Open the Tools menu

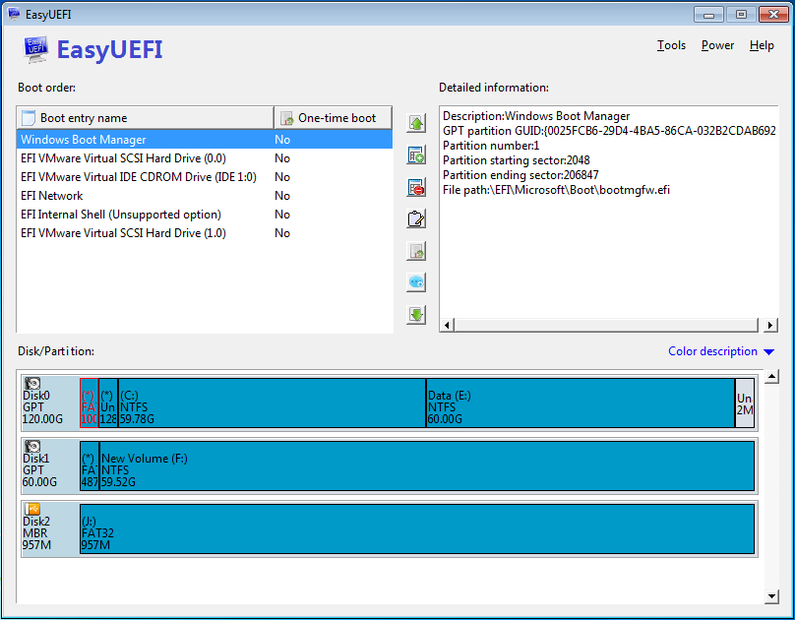pyautogui.click(x=671, y=45)
